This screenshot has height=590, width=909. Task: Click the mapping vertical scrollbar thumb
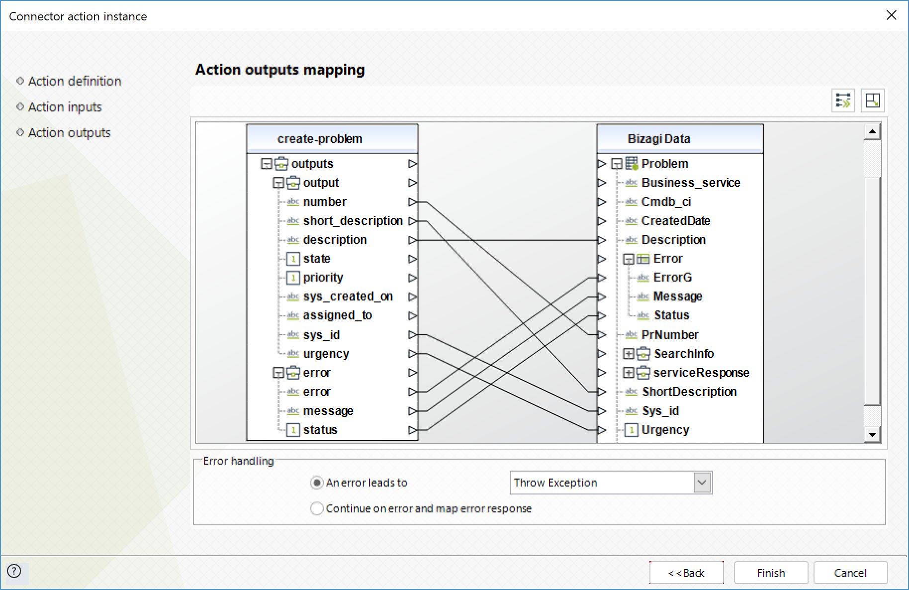click(x=873, y=291)
